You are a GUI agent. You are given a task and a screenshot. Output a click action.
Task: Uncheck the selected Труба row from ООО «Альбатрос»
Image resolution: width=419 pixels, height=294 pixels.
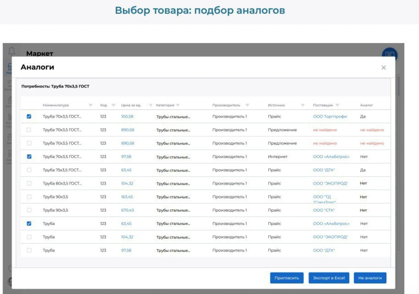pos(29,224)
